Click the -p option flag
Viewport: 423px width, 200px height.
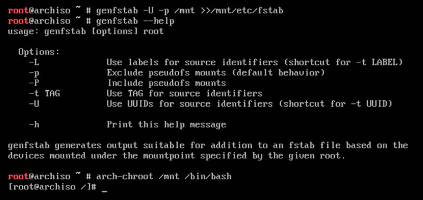(34, 73)
